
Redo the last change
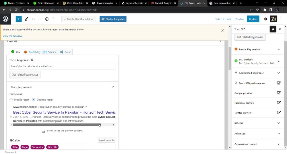coord(40,19)
